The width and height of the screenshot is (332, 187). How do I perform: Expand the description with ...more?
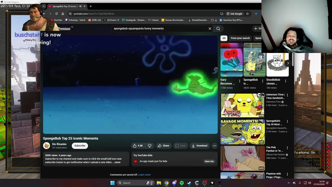tap(117, 162)
